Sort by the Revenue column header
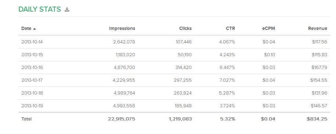The width and height of the screenshot is (336, 134). (x=318, y=28)
